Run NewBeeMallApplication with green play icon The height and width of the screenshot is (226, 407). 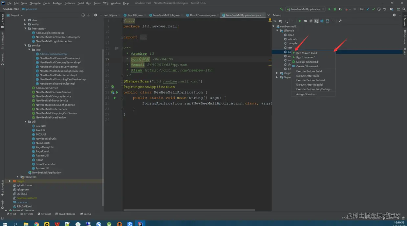tap(330, 9)
